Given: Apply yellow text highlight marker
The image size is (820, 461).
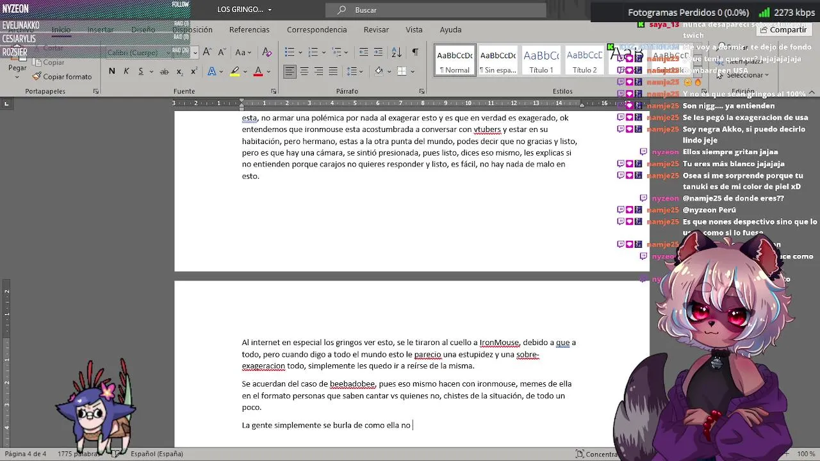Looking at the screenshot, I should click(235, 71).
